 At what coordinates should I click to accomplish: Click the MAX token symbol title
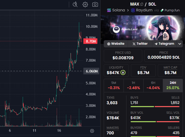[x=135, y=4]
